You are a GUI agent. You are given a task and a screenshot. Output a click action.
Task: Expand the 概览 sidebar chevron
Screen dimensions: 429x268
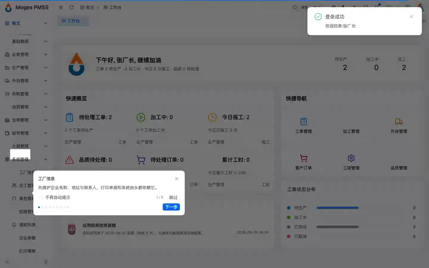(x=46, y=23)
